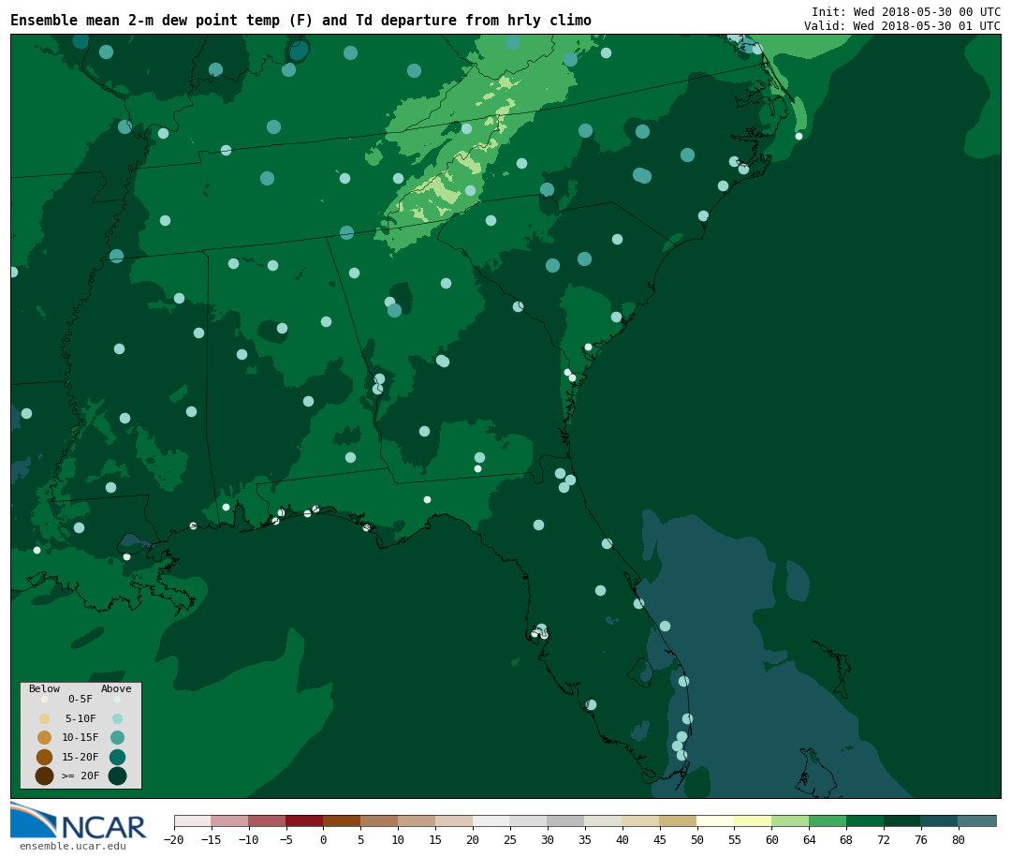Select the Above 10-15F legend circle
Viewport: 1011px width, 857px height.
[117, 737]
